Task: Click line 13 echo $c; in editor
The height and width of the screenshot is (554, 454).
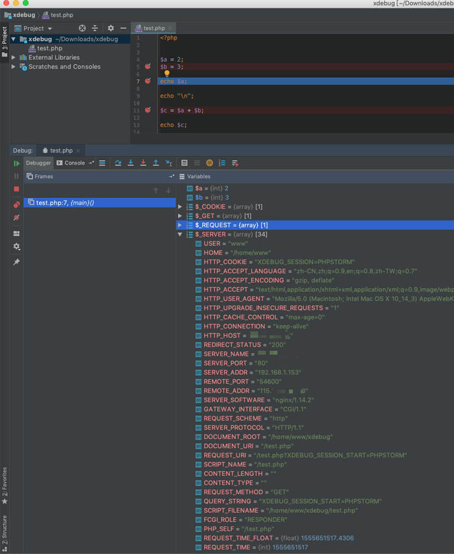Action: pos(173,125)
